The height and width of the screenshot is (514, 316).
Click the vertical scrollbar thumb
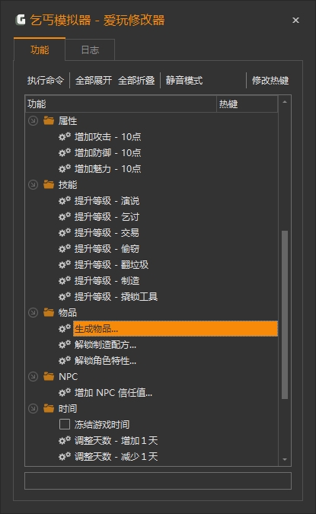pos(285,314)
